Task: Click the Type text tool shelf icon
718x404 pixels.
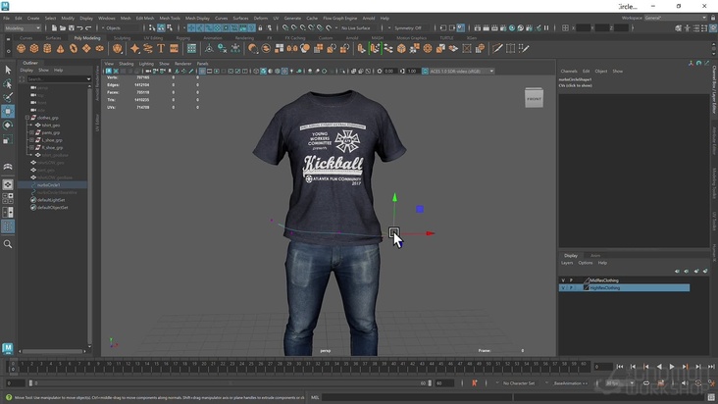Action: pos(161,48)
